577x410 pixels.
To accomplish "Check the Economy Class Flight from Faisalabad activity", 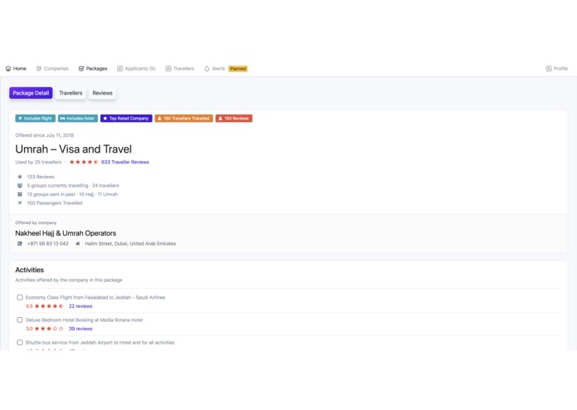I will (x=20, y=297).
